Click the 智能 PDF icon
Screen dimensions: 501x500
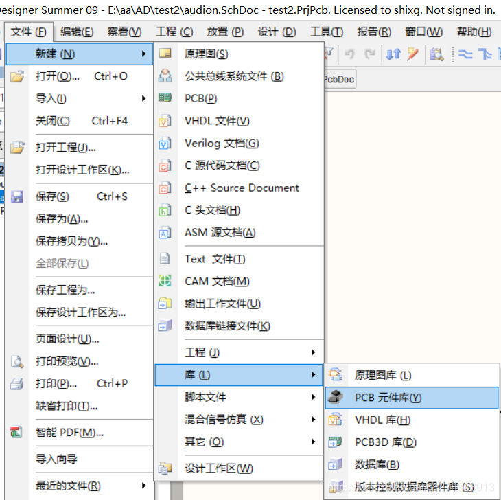(16, 433)
